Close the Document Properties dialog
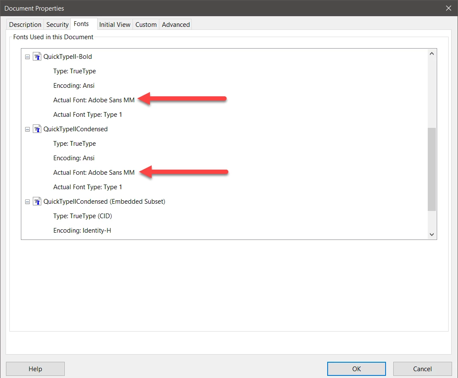Screen dimensions: 458x378 point(449,8)
